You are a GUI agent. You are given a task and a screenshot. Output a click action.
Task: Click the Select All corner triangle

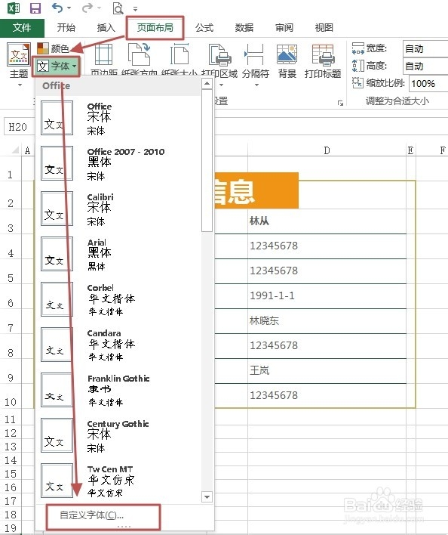click(x=15, y=150)
